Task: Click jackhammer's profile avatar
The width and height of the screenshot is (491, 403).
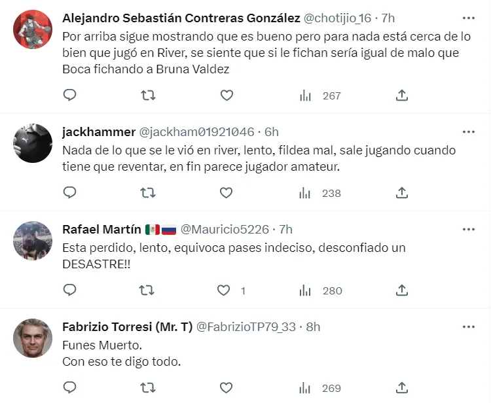Action: point(33,143)
